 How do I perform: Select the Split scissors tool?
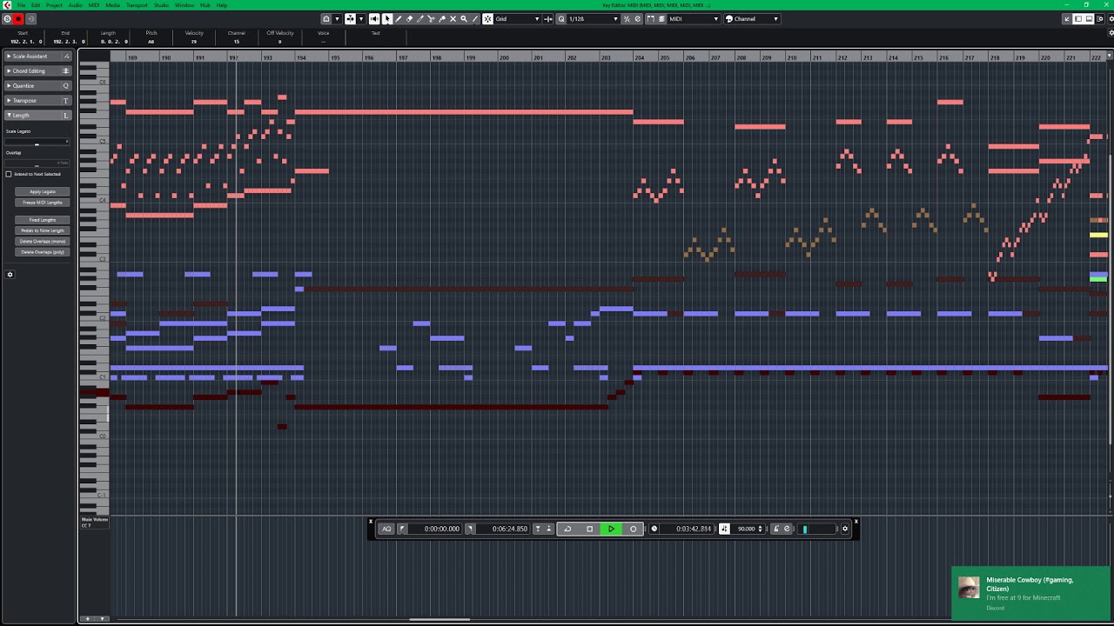tap(431, 18)
